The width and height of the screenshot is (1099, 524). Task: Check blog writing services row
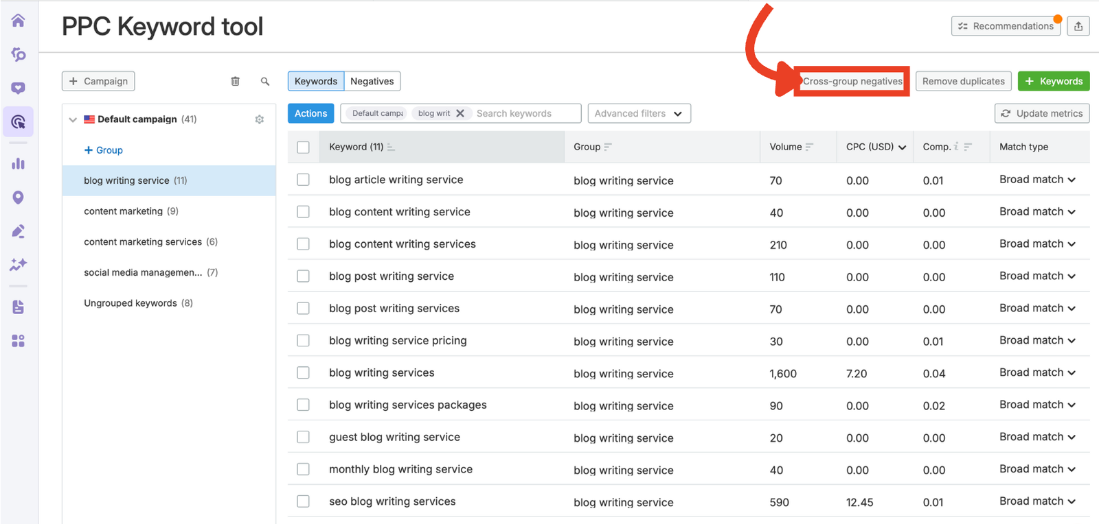pyautogui.click(x=303, y=373)
